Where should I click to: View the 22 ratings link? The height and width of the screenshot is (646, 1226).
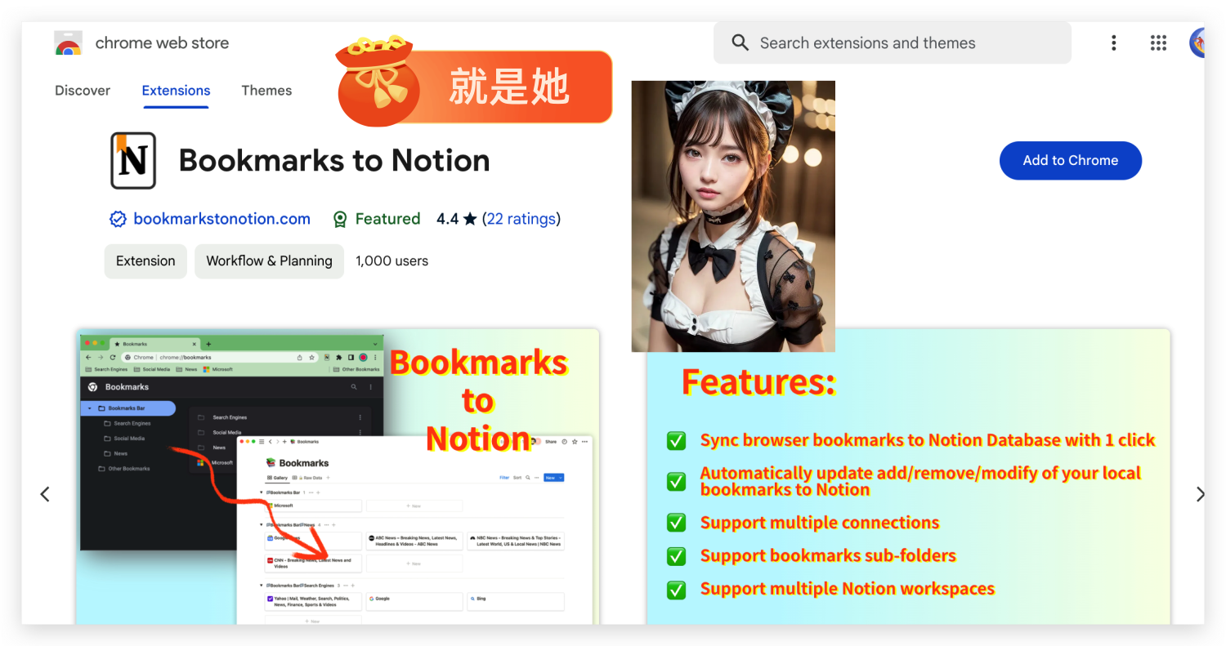(x=522, y=219)
